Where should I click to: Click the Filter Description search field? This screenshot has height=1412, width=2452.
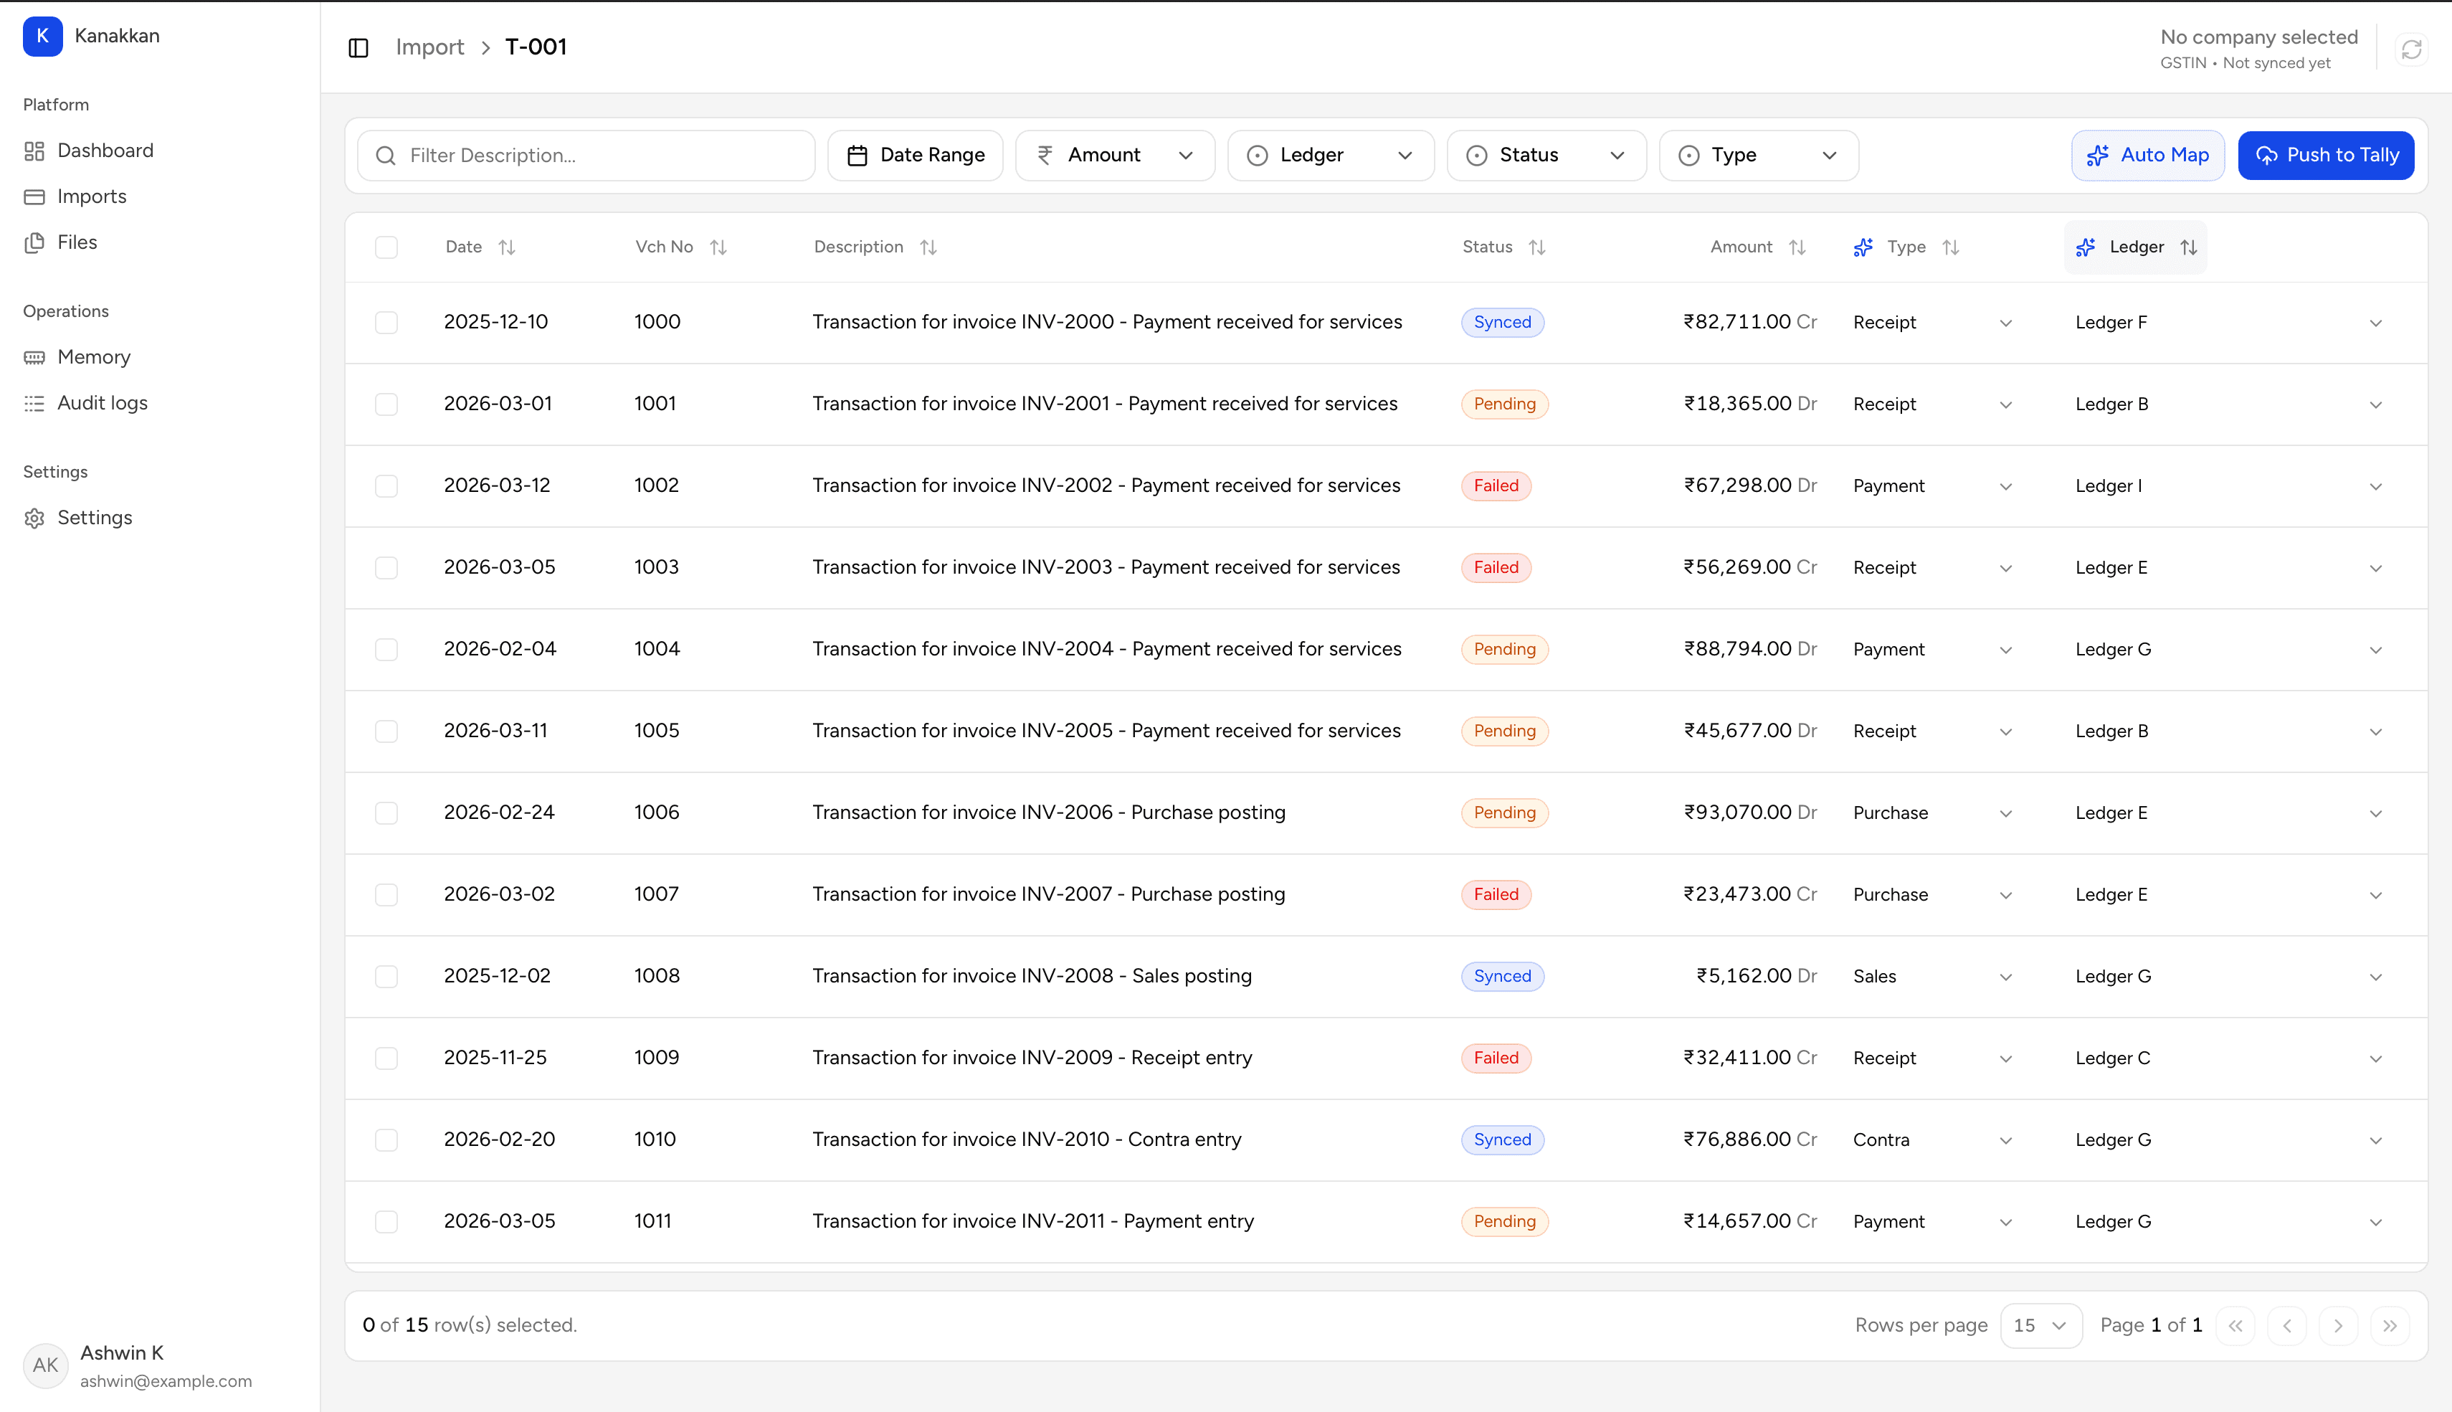tap(586, 155)
